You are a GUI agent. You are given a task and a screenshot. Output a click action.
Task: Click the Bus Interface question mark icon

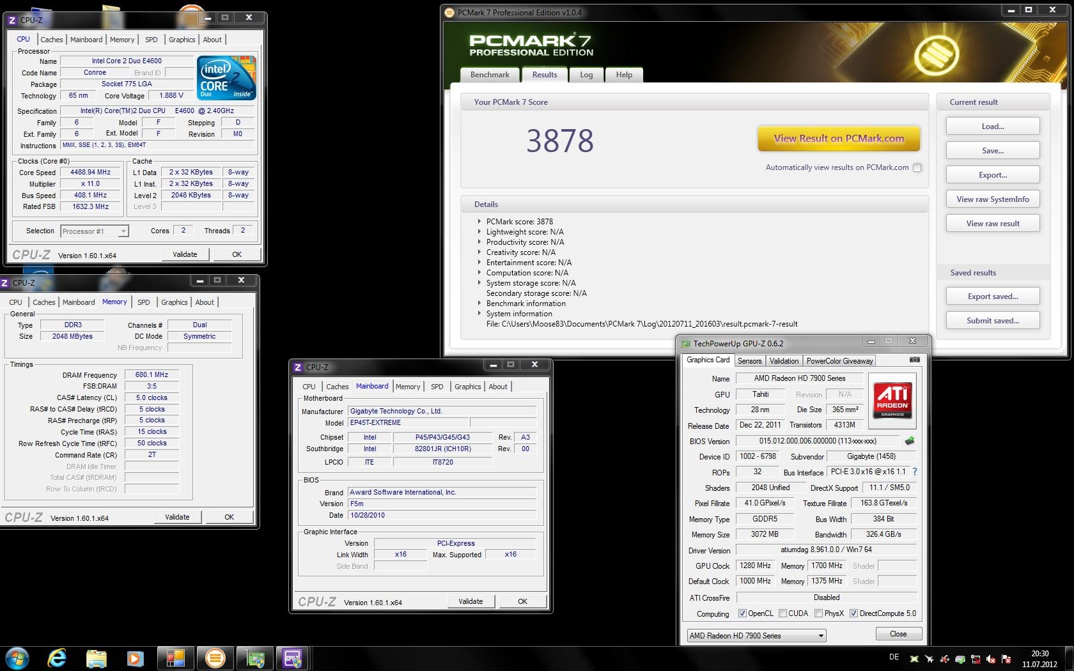915,472
